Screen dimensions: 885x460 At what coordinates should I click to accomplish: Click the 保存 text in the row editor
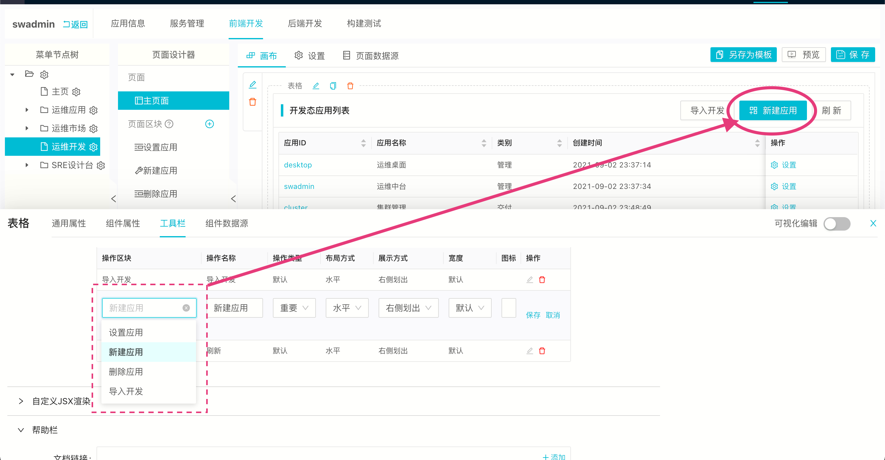(x=533, y=315)
